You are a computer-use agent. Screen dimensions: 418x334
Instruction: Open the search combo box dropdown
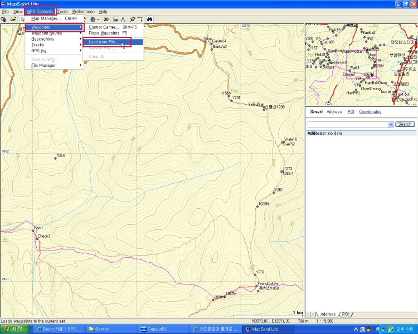(x=391, y=124)
